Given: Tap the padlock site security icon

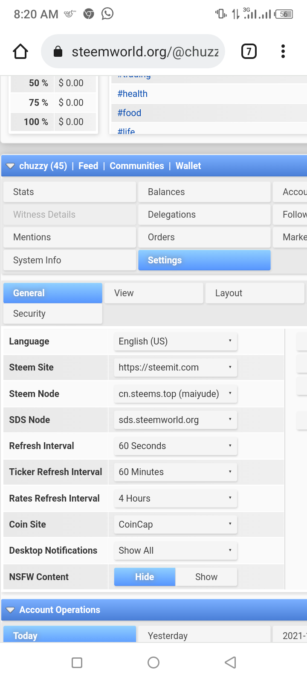Looking at the screenshot, I should point(58,52).
